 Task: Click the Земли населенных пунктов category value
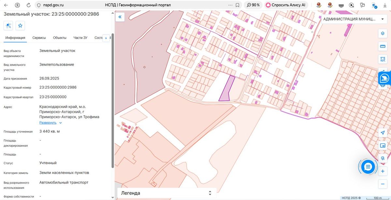(64, 173)
